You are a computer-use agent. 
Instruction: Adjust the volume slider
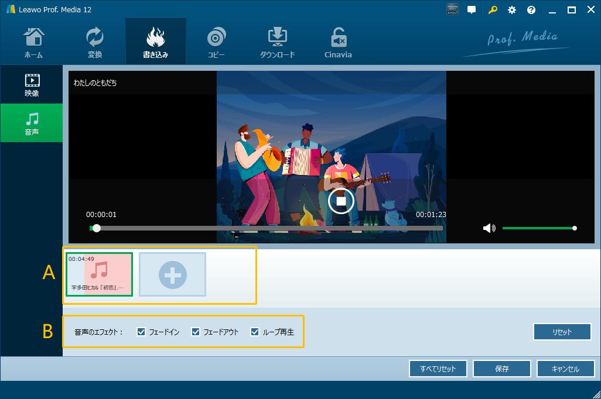(x=539, y=228)
